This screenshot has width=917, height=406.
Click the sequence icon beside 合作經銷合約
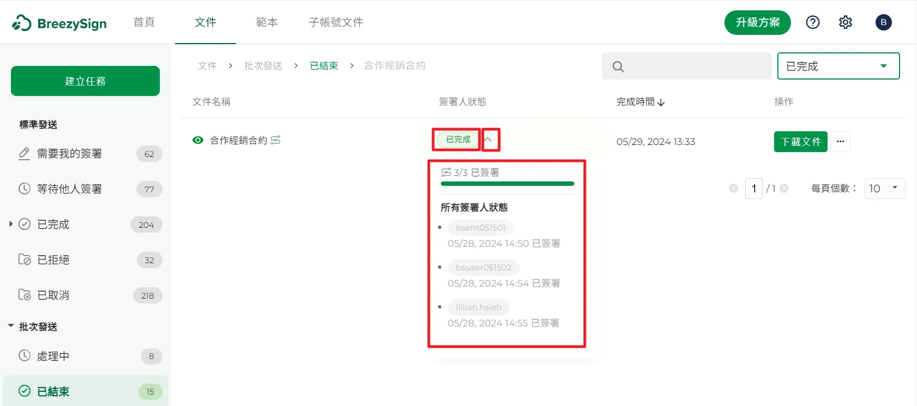pos(275,140)
